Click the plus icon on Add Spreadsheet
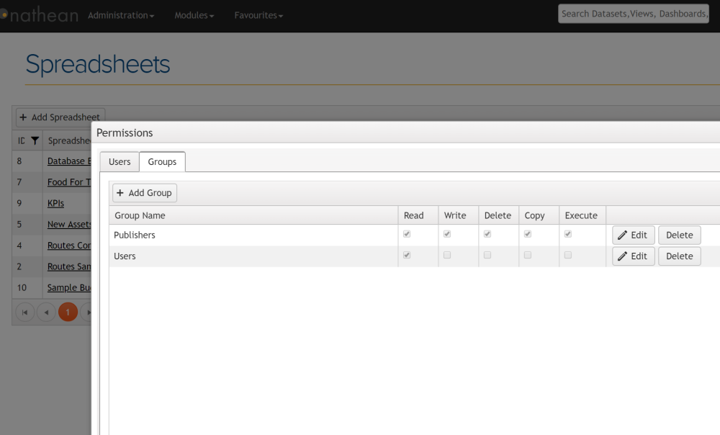This screenshot has width=720, height=435. (24, 117)
